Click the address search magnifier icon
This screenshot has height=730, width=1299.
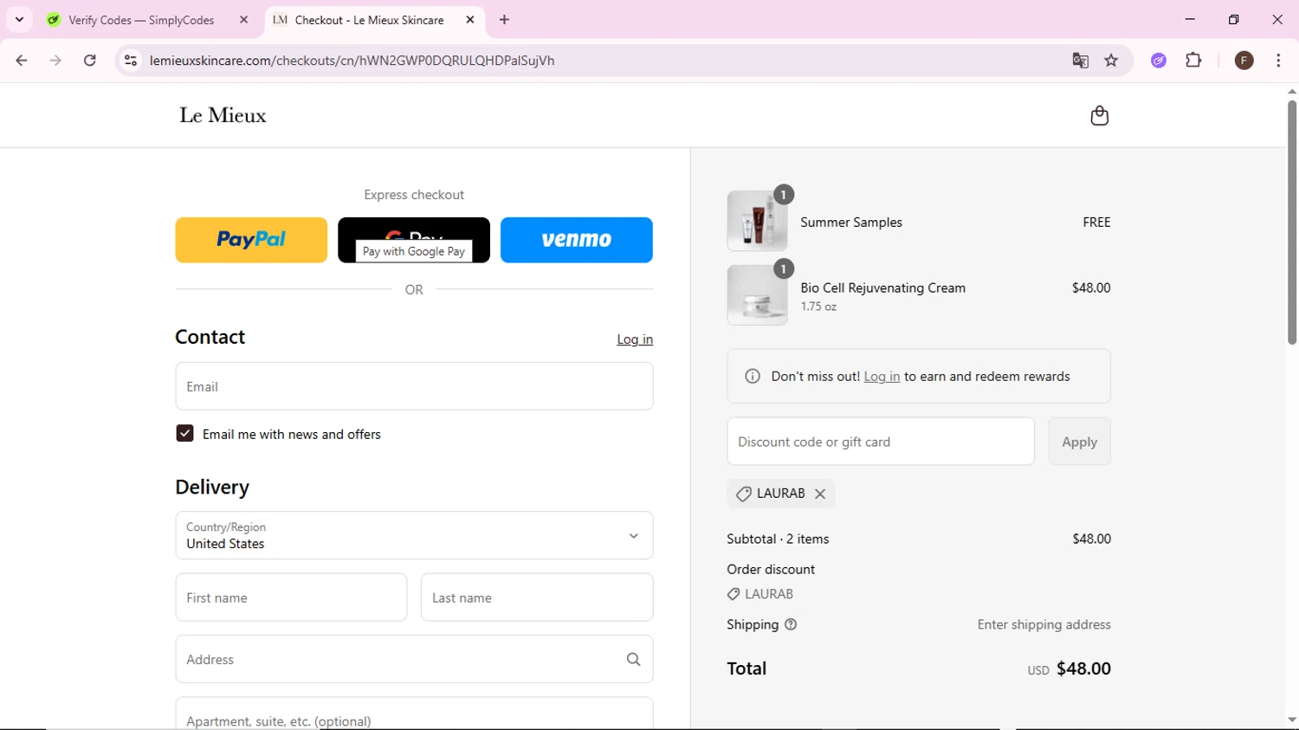tap(634, 660)
